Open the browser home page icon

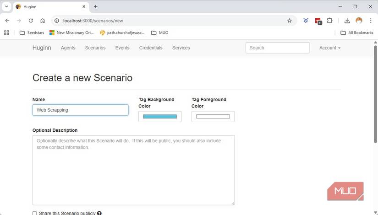(x=43, y=21)
